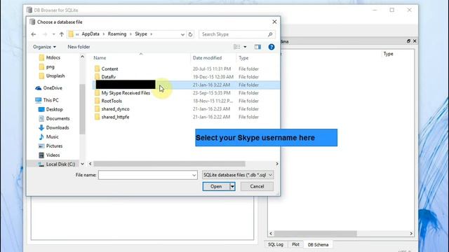Click file list horizontal scroll left arrow

click(91, 164)
